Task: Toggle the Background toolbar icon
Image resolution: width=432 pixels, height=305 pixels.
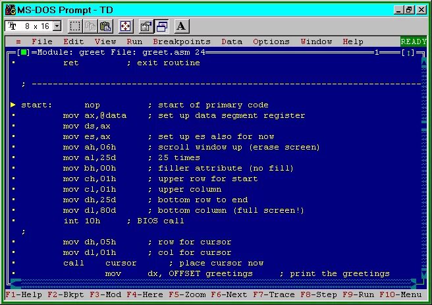Action: pos(161,26)
